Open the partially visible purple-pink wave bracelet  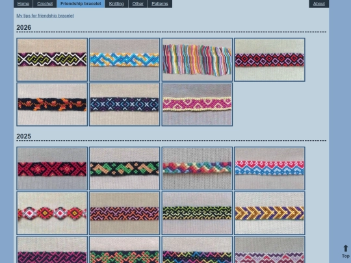click(270, 250)
